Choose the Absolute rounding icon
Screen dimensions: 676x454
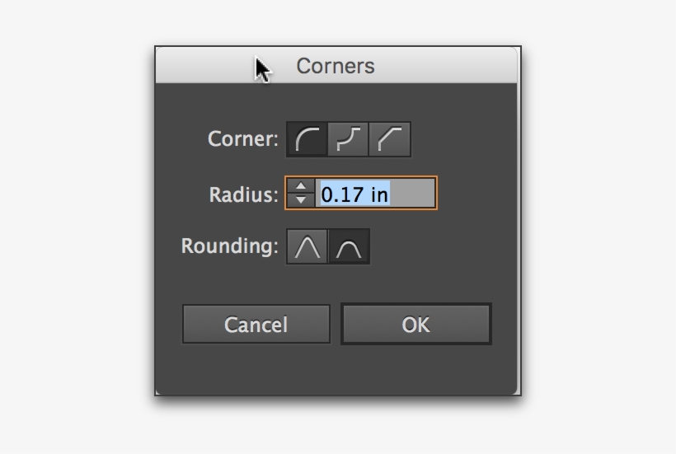pyautogui.click(x=307, y=247)
